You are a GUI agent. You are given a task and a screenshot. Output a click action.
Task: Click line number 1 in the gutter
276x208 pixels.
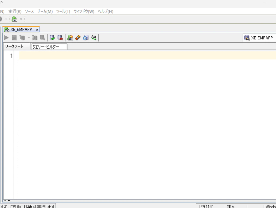[11, 56]
